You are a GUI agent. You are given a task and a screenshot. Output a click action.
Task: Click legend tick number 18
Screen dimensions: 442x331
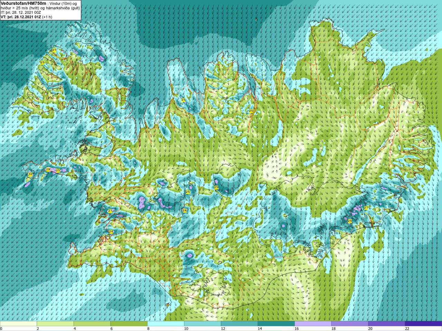334,329
